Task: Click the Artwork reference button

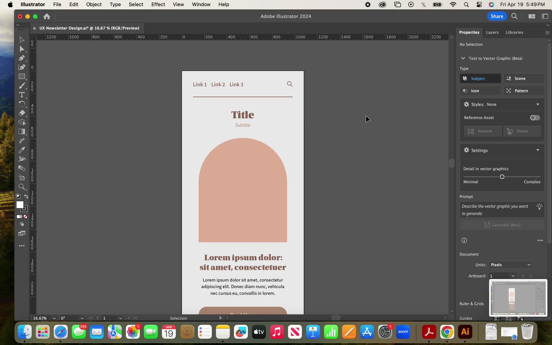Action: (x=482, y=131)
